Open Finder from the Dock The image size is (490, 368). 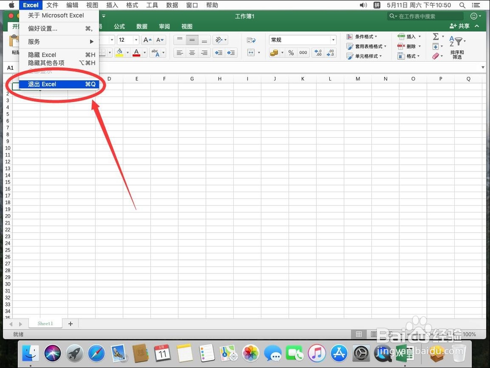(x=30, y=353)
